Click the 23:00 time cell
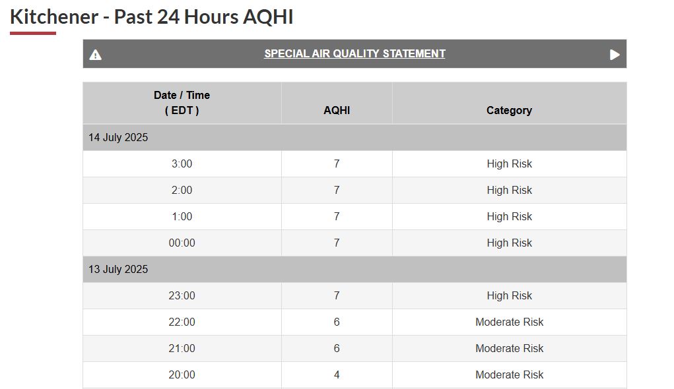 [182, 296]
